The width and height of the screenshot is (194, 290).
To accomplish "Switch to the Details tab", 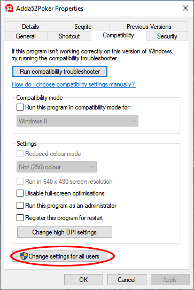I will click(x=30, y=27).
